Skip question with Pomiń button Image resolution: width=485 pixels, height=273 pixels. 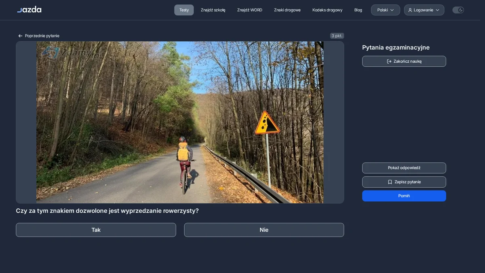coord(404,196)
